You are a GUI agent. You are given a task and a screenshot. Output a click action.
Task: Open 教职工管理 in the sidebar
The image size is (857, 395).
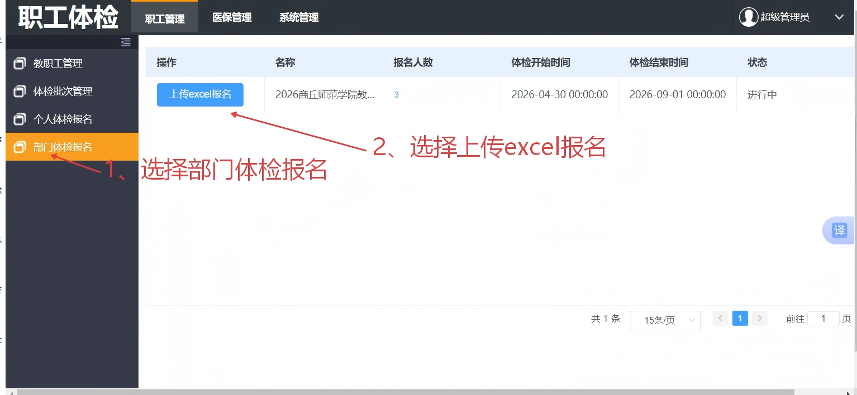(72, 63)
